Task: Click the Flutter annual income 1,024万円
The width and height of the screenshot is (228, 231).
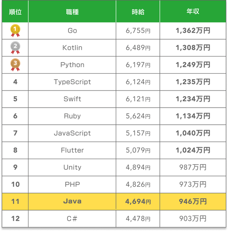Action: (x=193, y=150)
